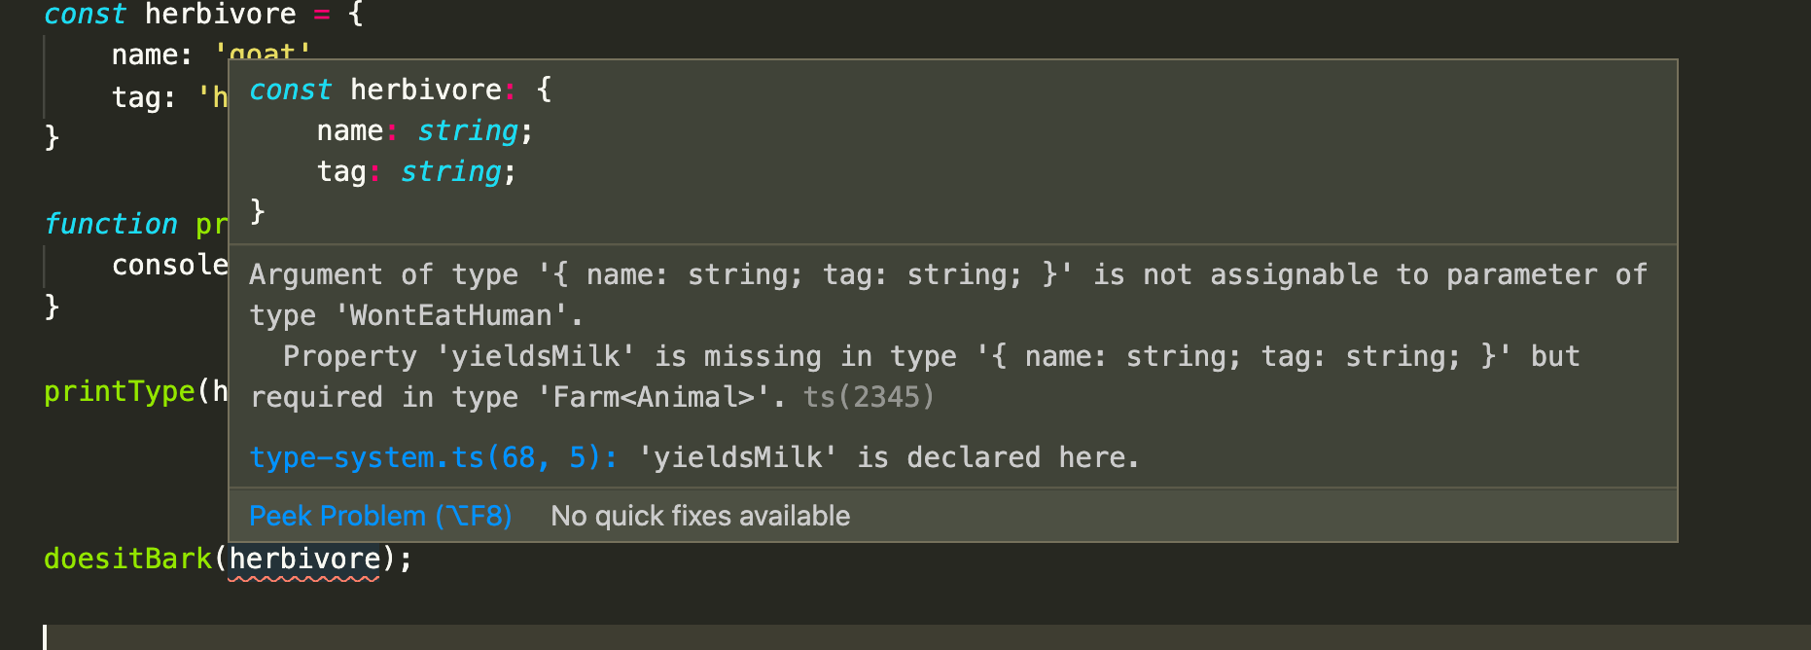This screenshot has height=650, width=1811.
Task: Select the const keyword at the top line
Action: [86, 14]
